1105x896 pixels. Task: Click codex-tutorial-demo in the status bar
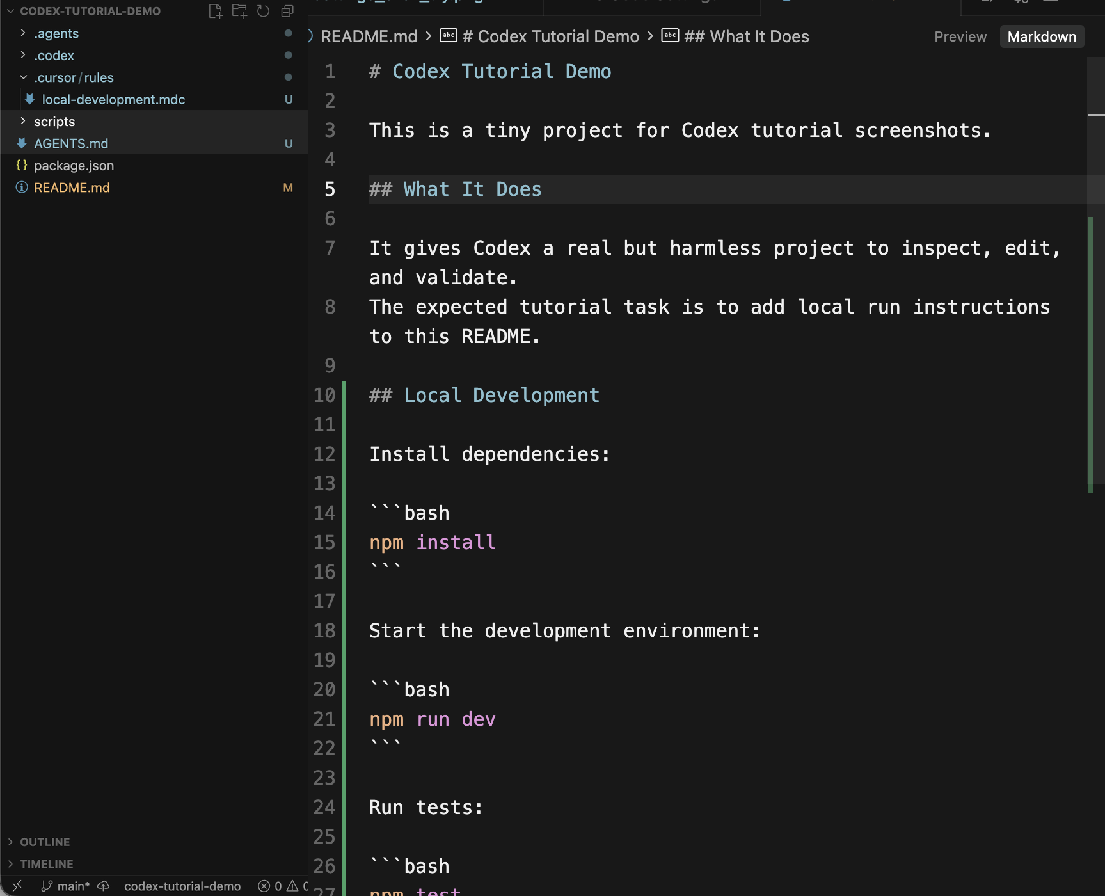click(182, 886)
